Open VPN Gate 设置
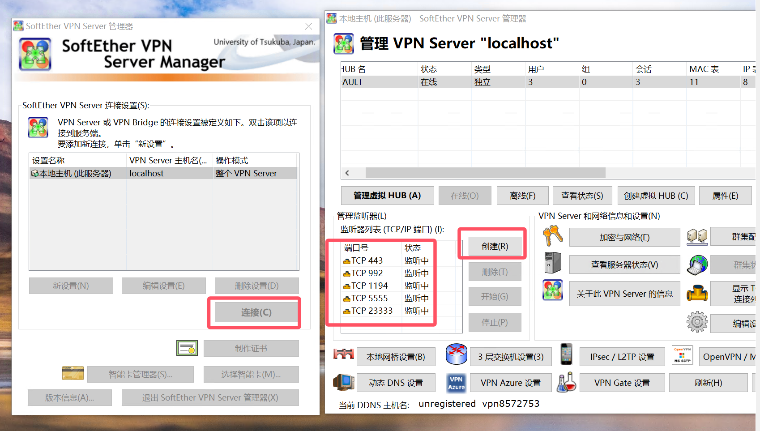 (622, 383)
